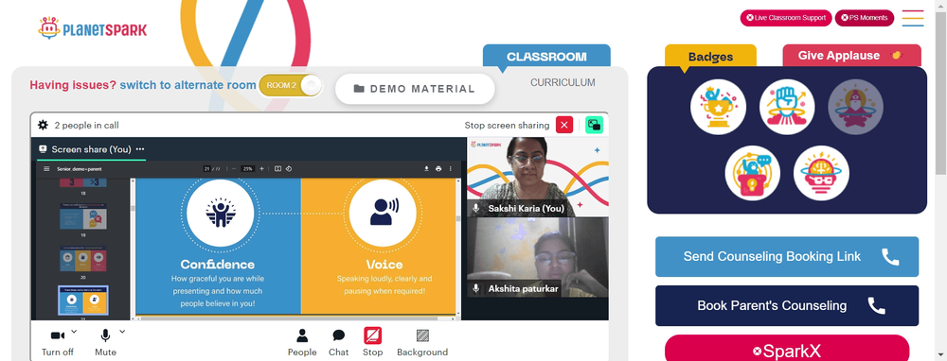Click switch to alternate room link
Image resolution: width=947 pixels, height=361 pixels.
tap(188, 85)
